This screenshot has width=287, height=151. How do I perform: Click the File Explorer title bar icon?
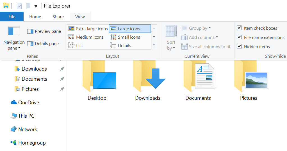[x=6, y=6]
